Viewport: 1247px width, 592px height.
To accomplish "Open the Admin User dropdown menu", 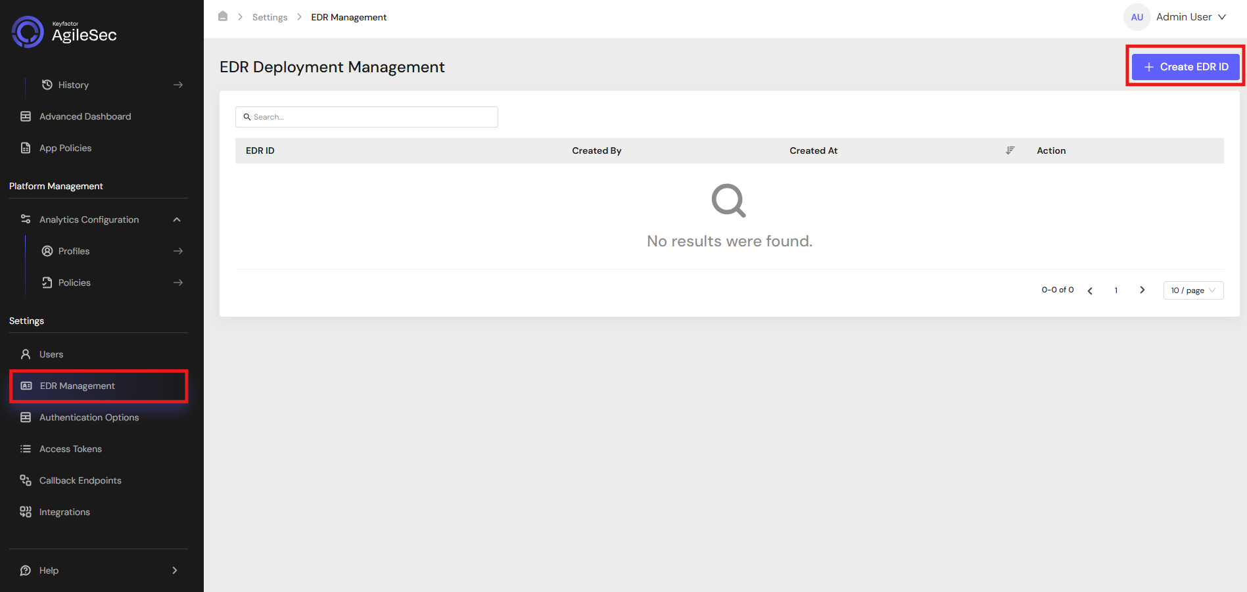I will click(x=1190, y=17).
